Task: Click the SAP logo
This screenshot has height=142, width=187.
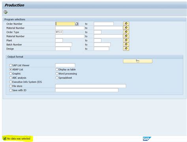Action: click(x=147, y=139)
